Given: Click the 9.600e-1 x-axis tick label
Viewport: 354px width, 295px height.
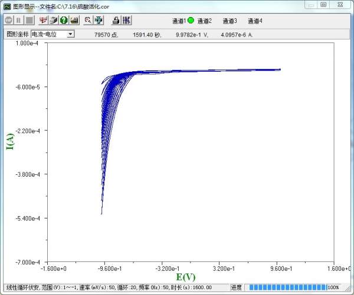Looking at the screenshot, I should [281, 269].
